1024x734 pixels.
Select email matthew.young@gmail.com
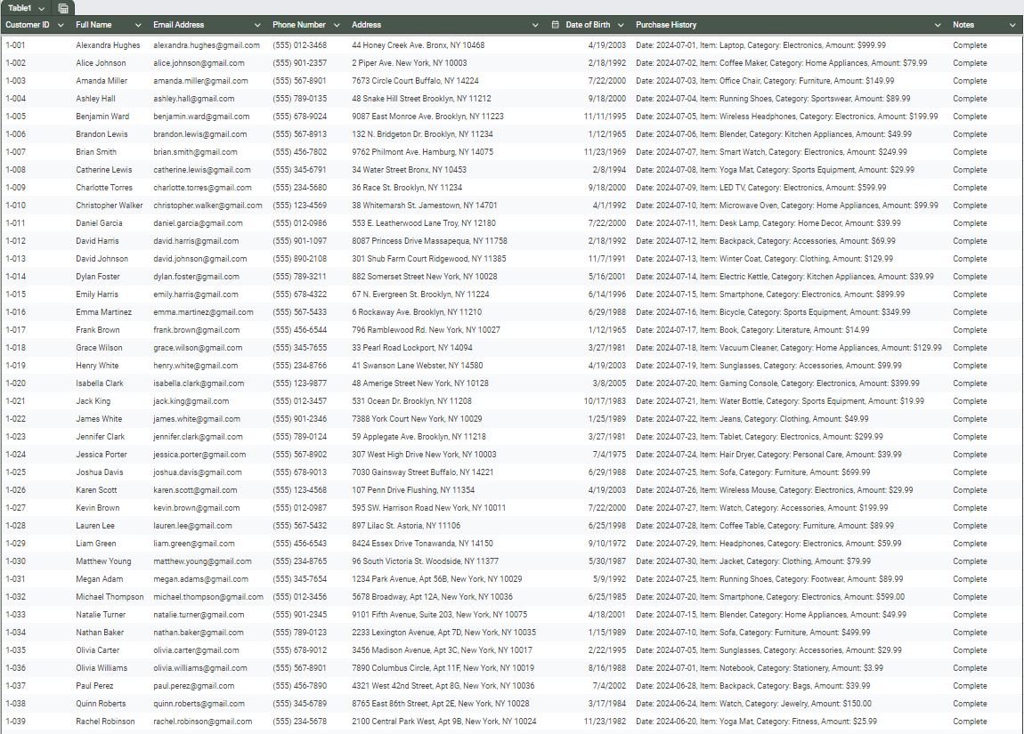coord(202,561)
